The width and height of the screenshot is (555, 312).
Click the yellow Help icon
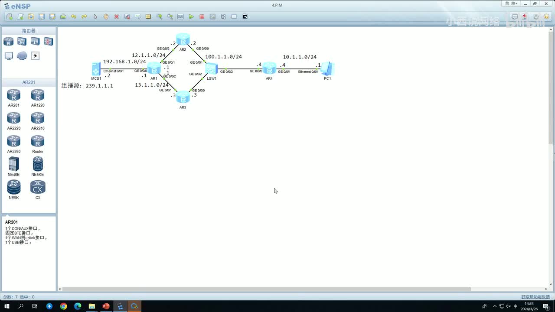click(x=546, y=16)
